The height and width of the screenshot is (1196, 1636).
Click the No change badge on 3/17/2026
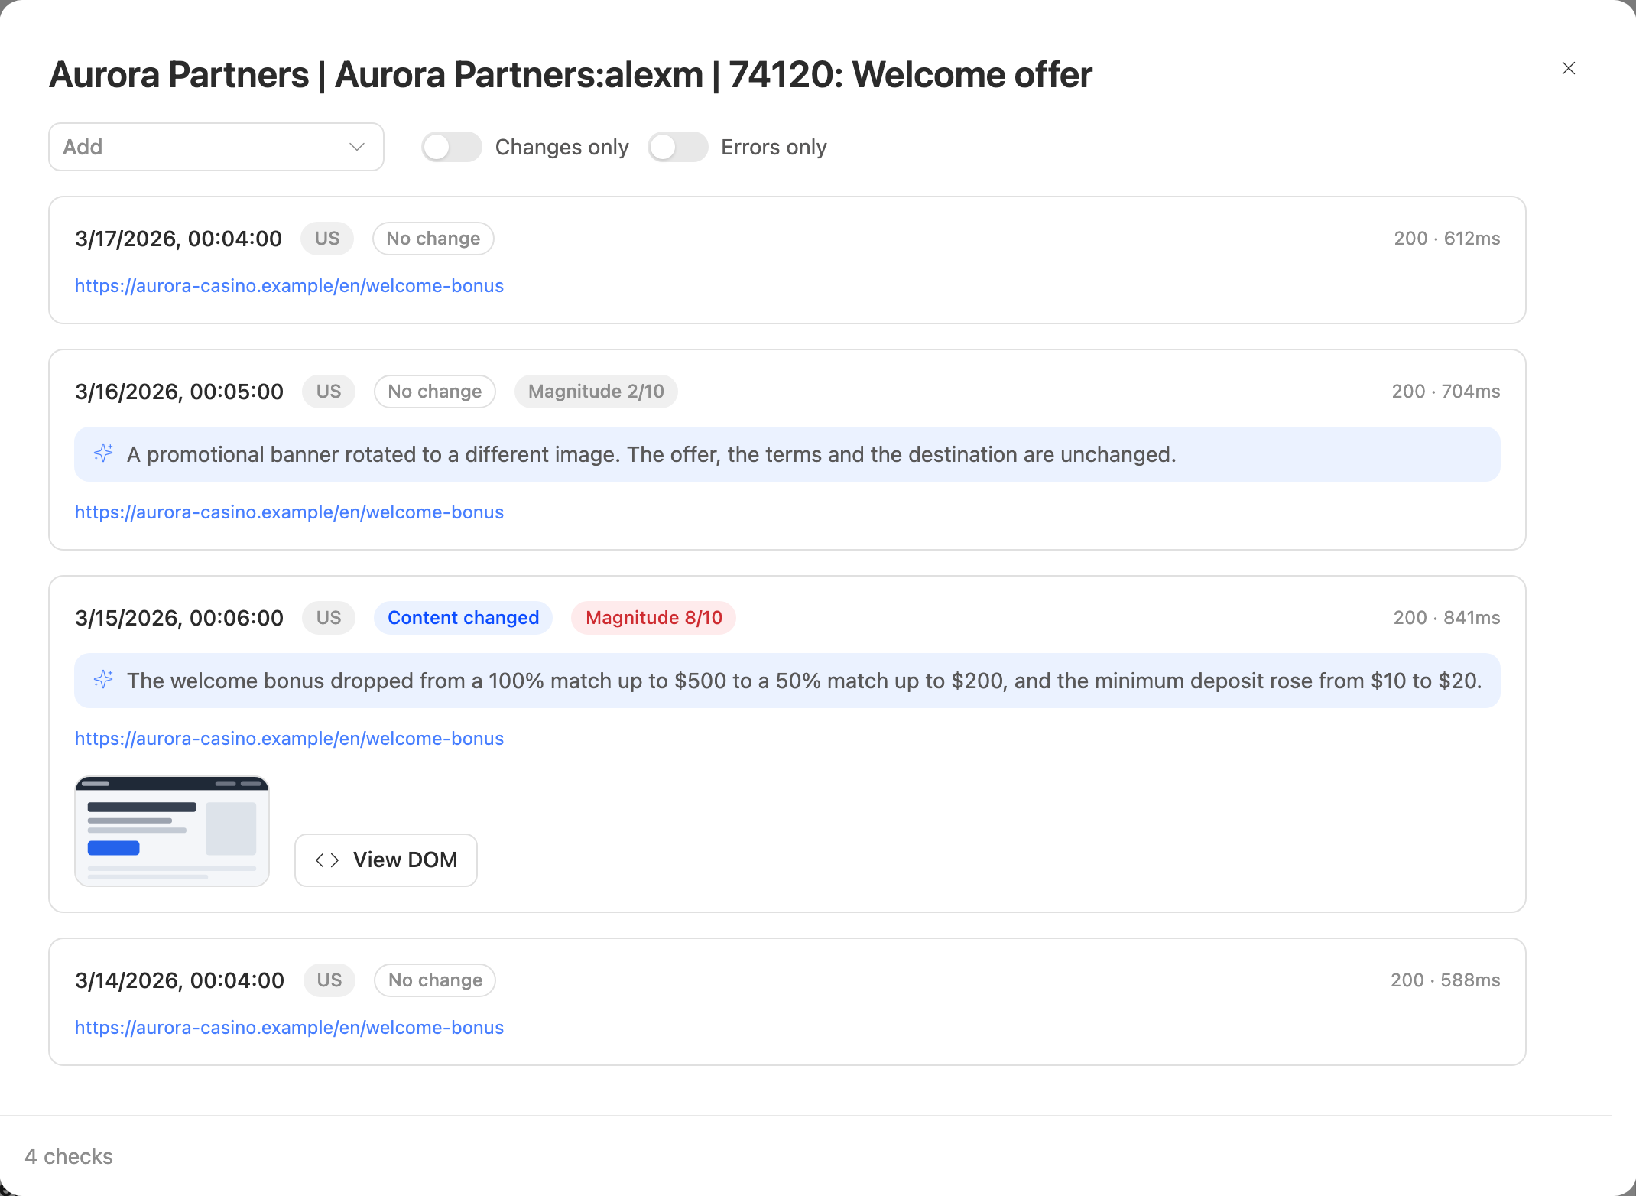click(433, 239)
